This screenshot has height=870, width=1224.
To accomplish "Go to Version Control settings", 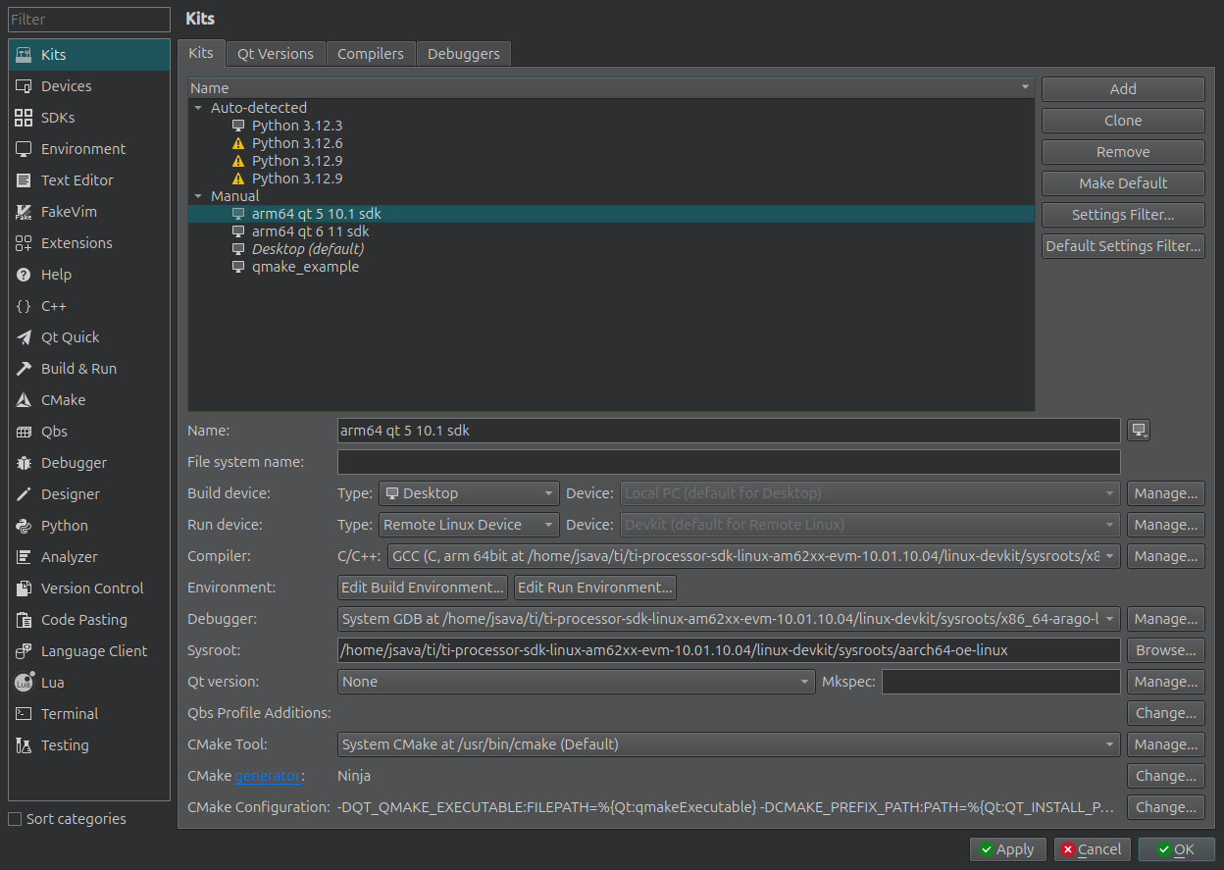I will point(88,589).
